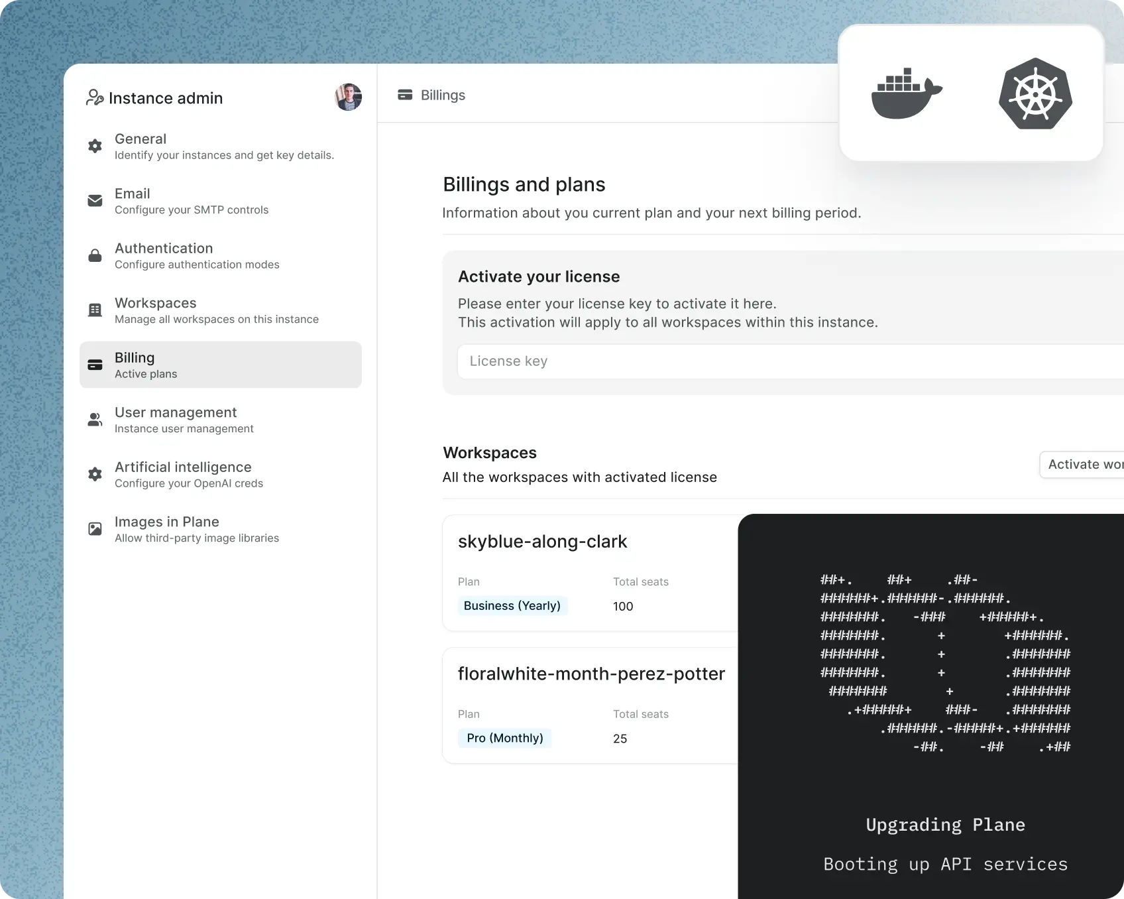This screenshot has height=899, width=1124.
Task: Click the Instance admin user-key icon
Action: (95, 98)
